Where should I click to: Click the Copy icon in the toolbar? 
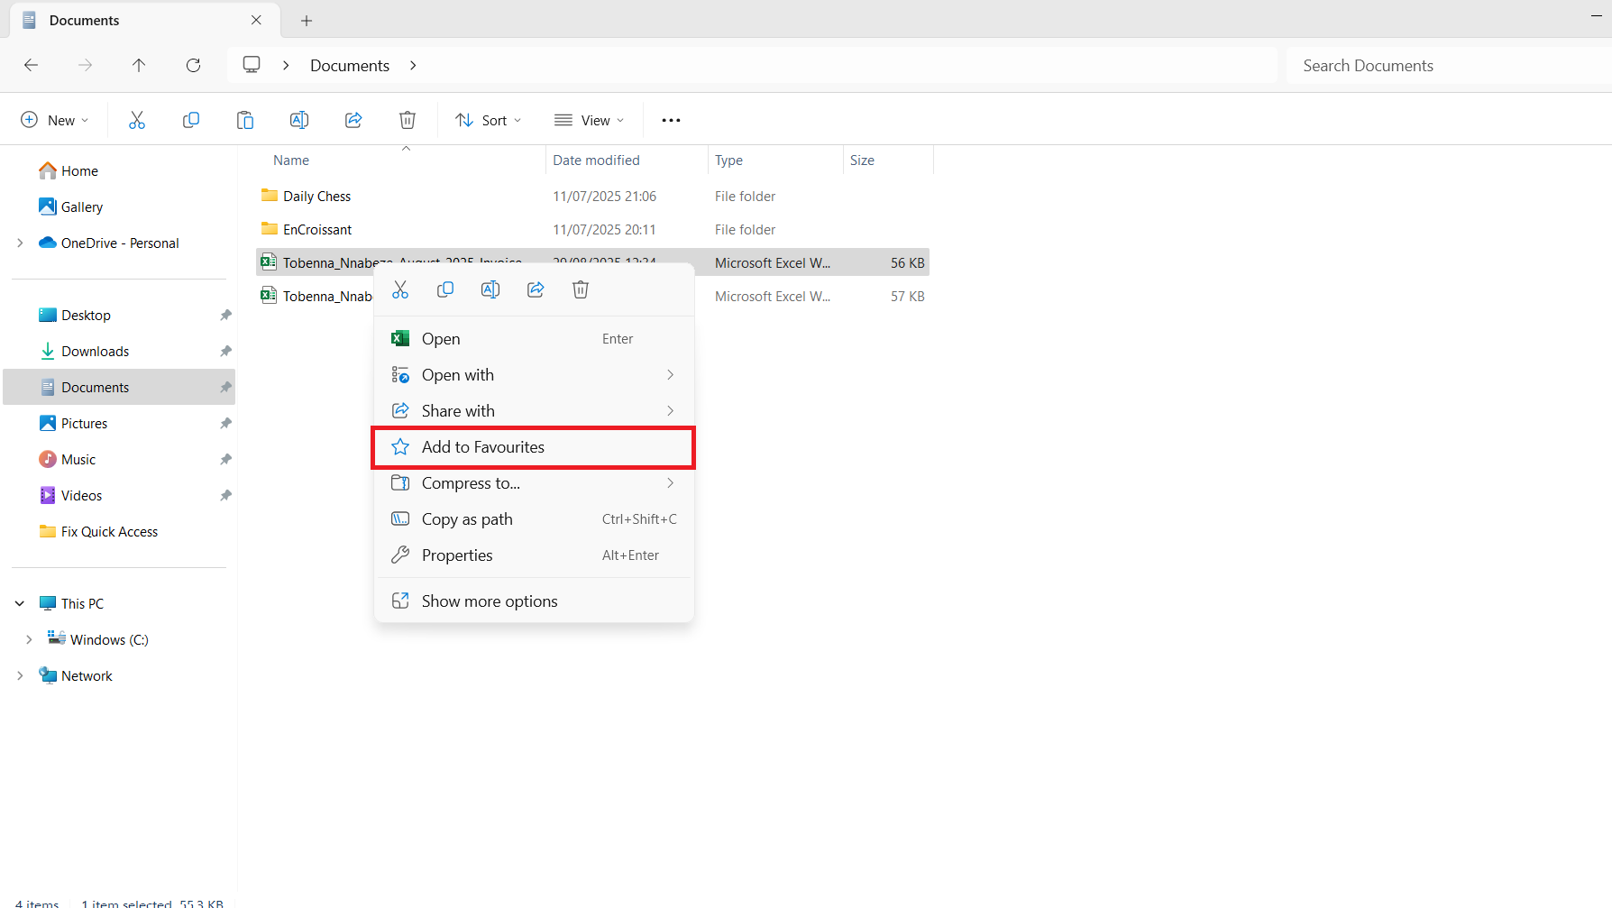190,119
